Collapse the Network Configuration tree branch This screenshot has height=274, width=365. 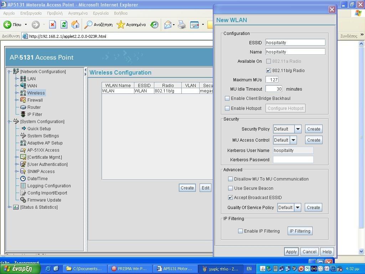point(9,72)
